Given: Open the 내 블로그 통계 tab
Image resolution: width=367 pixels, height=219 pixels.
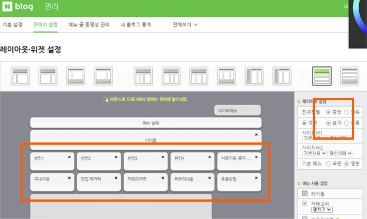Looking at the screenshot, I should (x=135, y=25).
